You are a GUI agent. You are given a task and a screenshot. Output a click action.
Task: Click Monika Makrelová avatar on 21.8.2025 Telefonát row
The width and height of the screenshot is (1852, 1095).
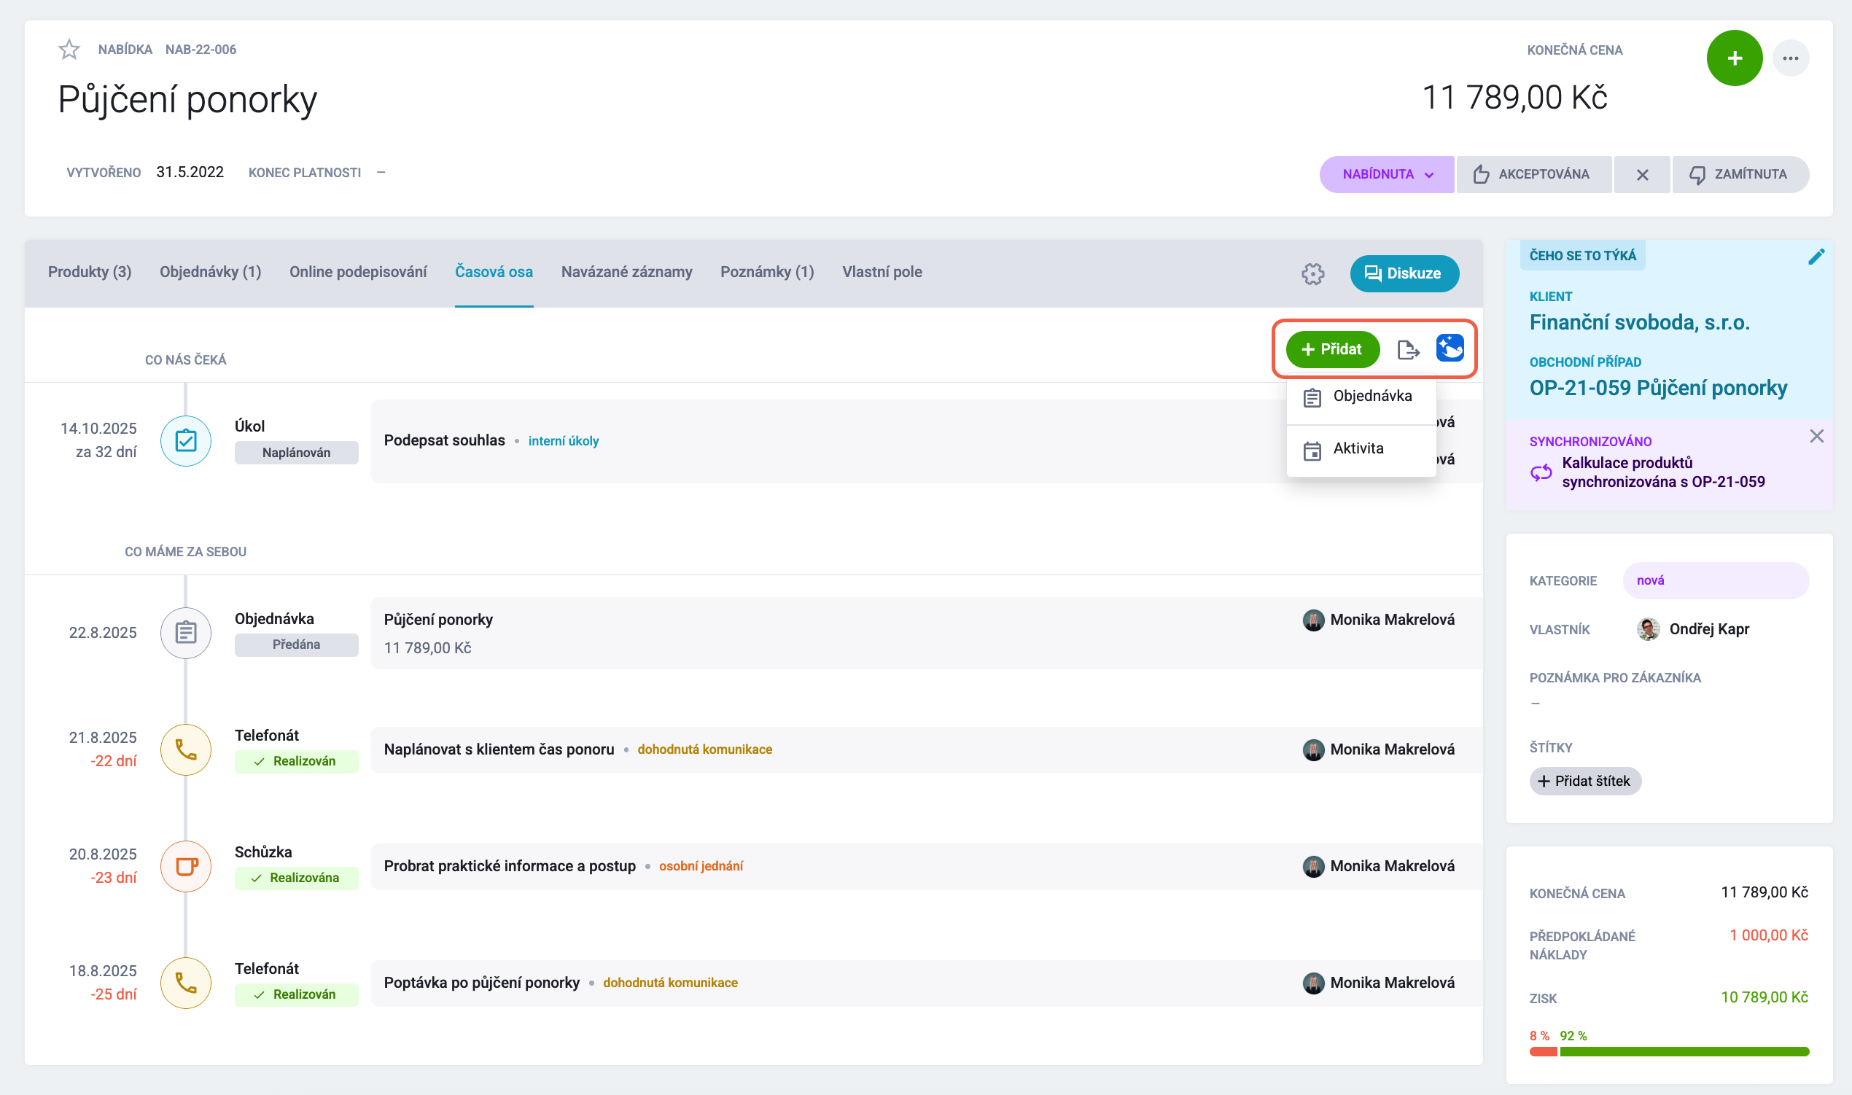1312,749
